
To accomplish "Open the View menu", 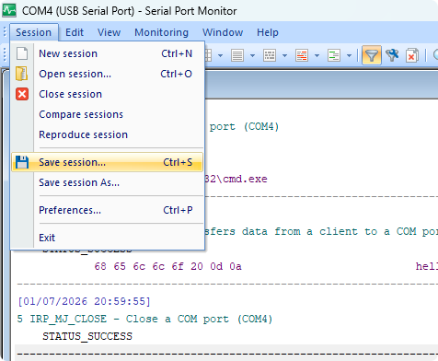I will pos(109,32).
